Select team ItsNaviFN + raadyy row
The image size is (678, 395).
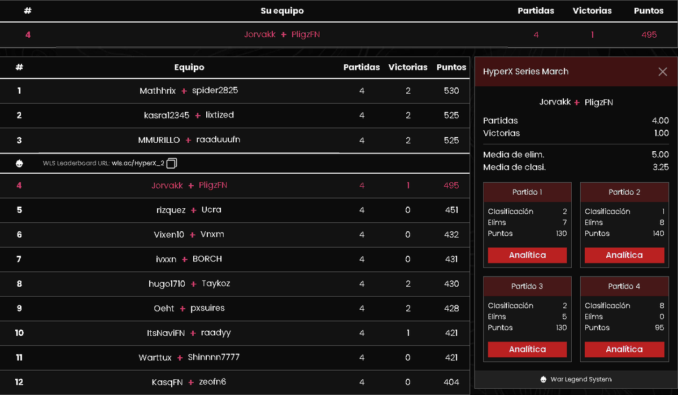234,333
